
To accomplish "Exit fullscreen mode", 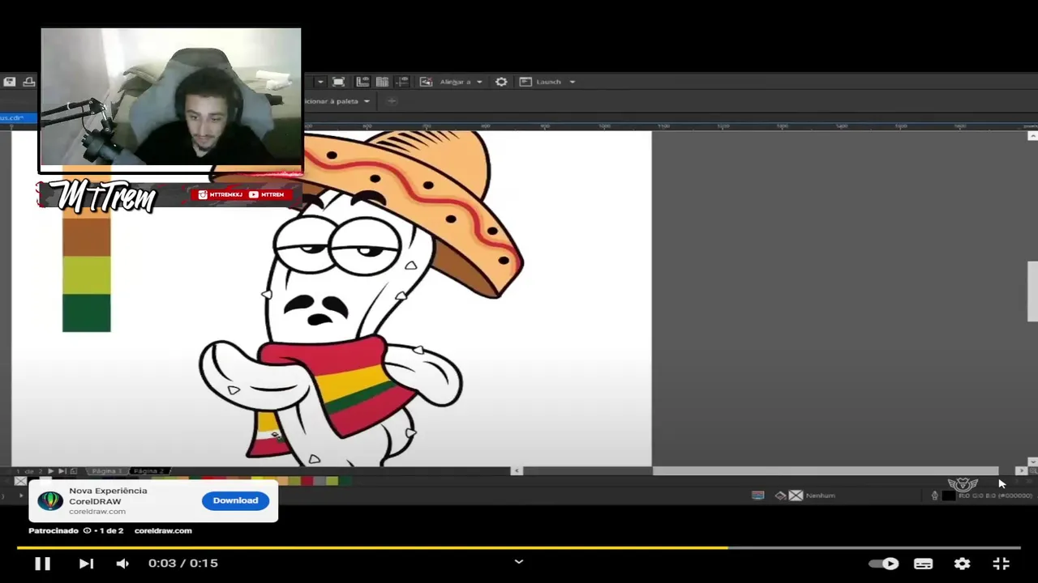I will click(1001, 564).
